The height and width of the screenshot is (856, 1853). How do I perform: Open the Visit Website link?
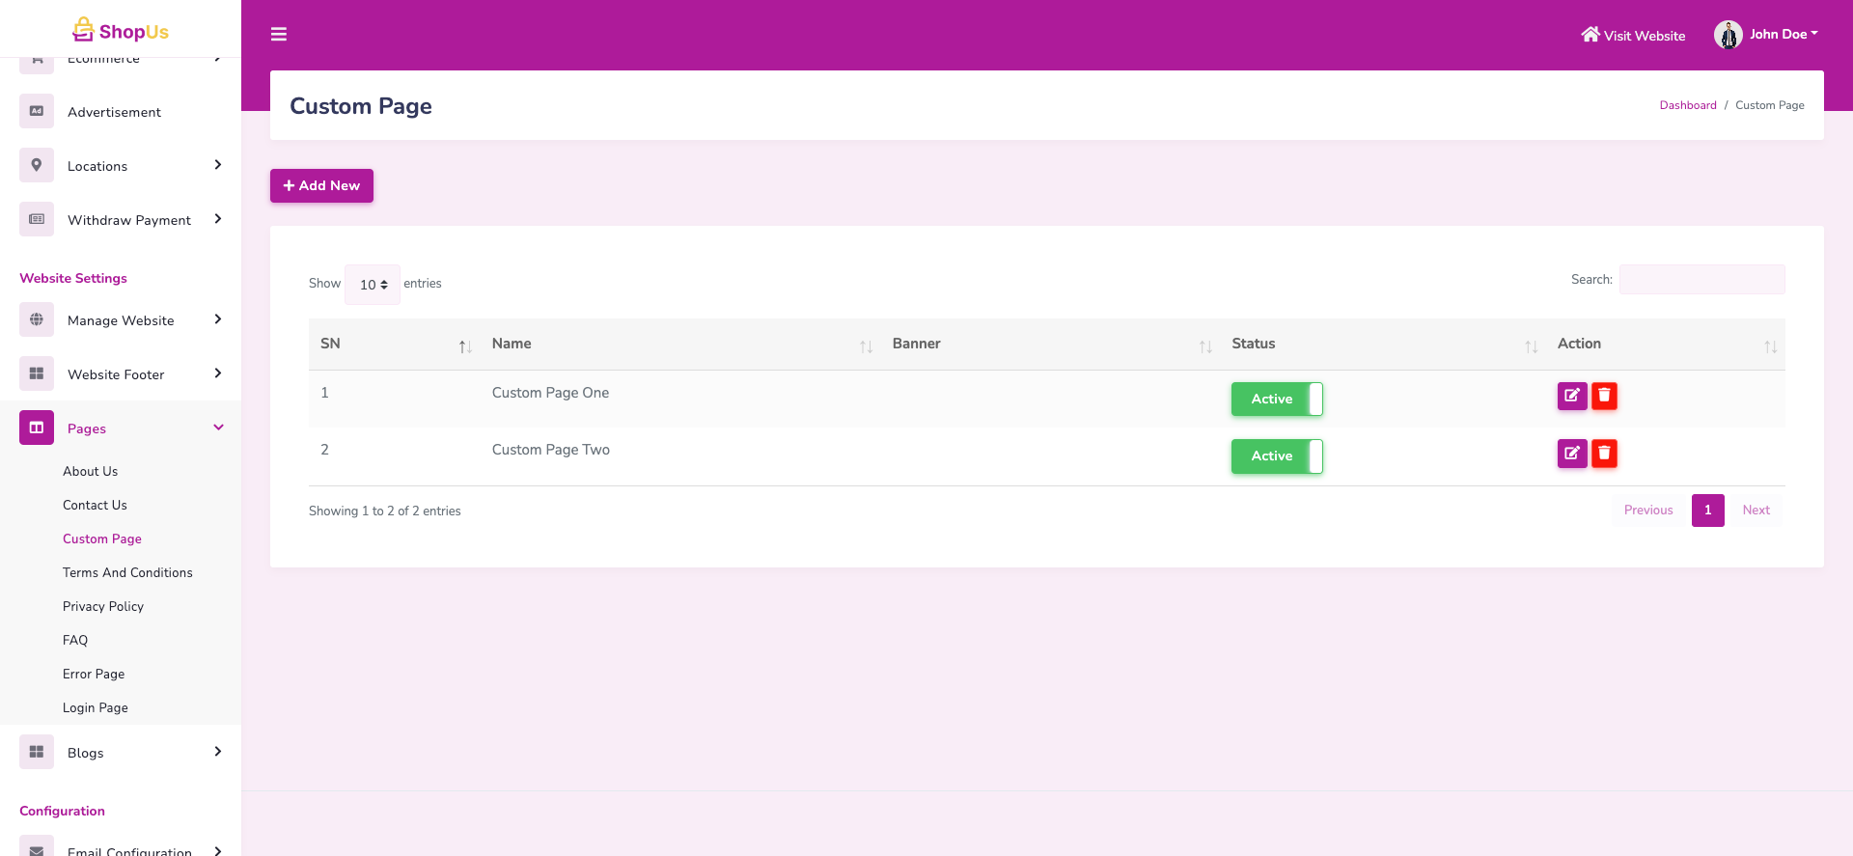pyautogui.click(x=1633, y=35)
